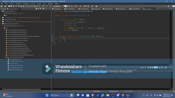The image size is (175, 98).
Task: Click the Buscar taskbar search box
Action: 62,95
